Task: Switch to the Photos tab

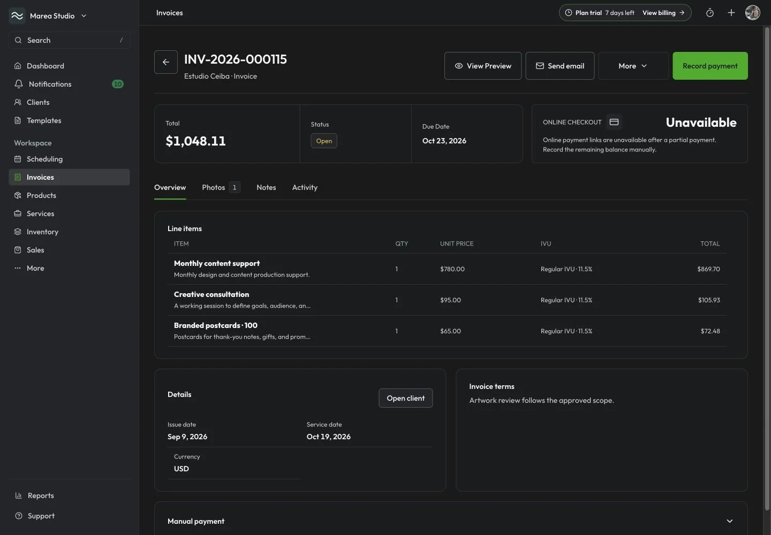Action: 221,187
